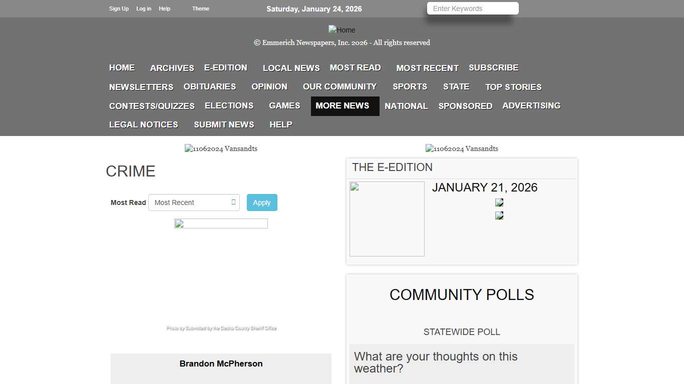
Task: Expand the Most Recent sort dropdown
Action: (194, 202)
